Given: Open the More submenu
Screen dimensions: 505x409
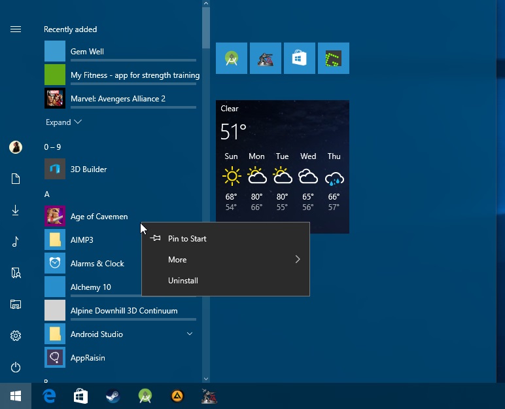Looking at the screenshot, I should 226,259.
